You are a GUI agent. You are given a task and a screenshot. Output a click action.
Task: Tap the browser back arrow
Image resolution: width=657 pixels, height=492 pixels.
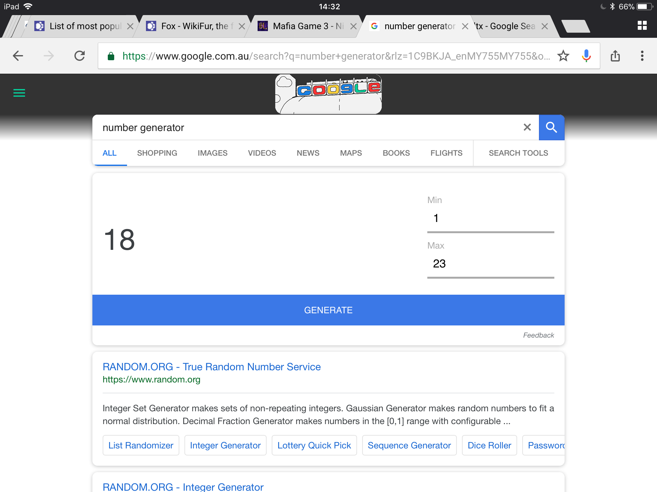pos(18,56)
